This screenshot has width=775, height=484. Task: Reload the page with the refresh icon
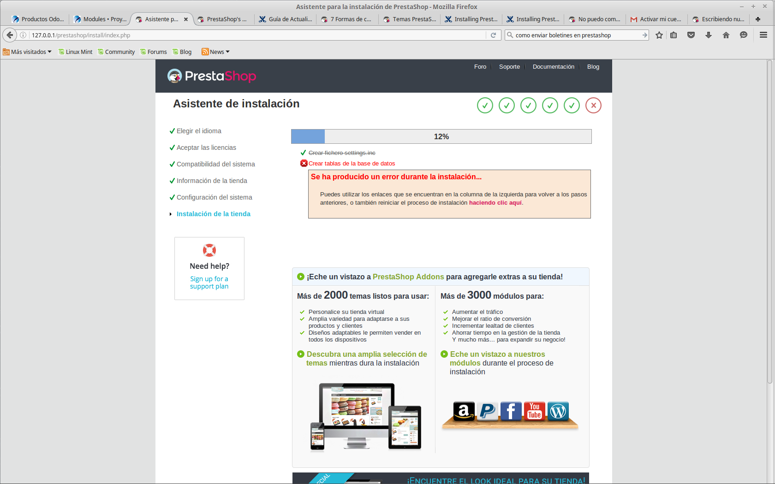click(493, 35)
